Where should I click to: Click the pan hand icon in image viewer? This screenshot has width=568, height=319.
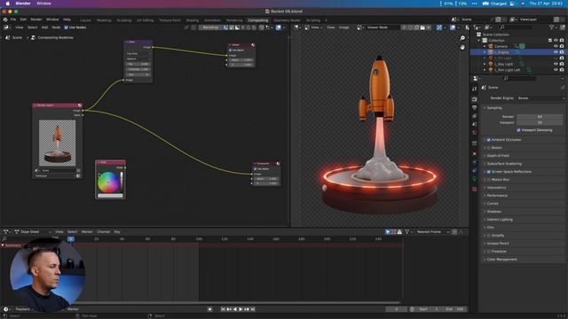point(462,47)
